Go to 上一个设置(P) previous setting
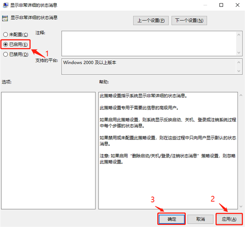 [x=151, y=20]
